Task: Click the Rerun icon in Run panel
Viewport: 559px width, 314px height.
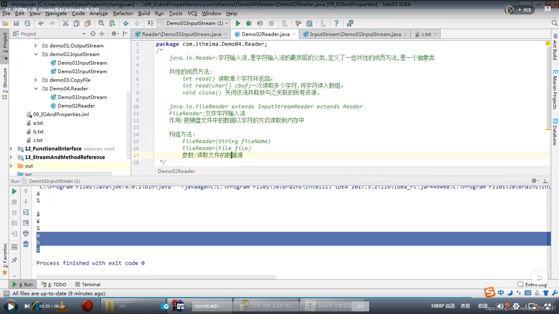Action: (x=14, y=191)
